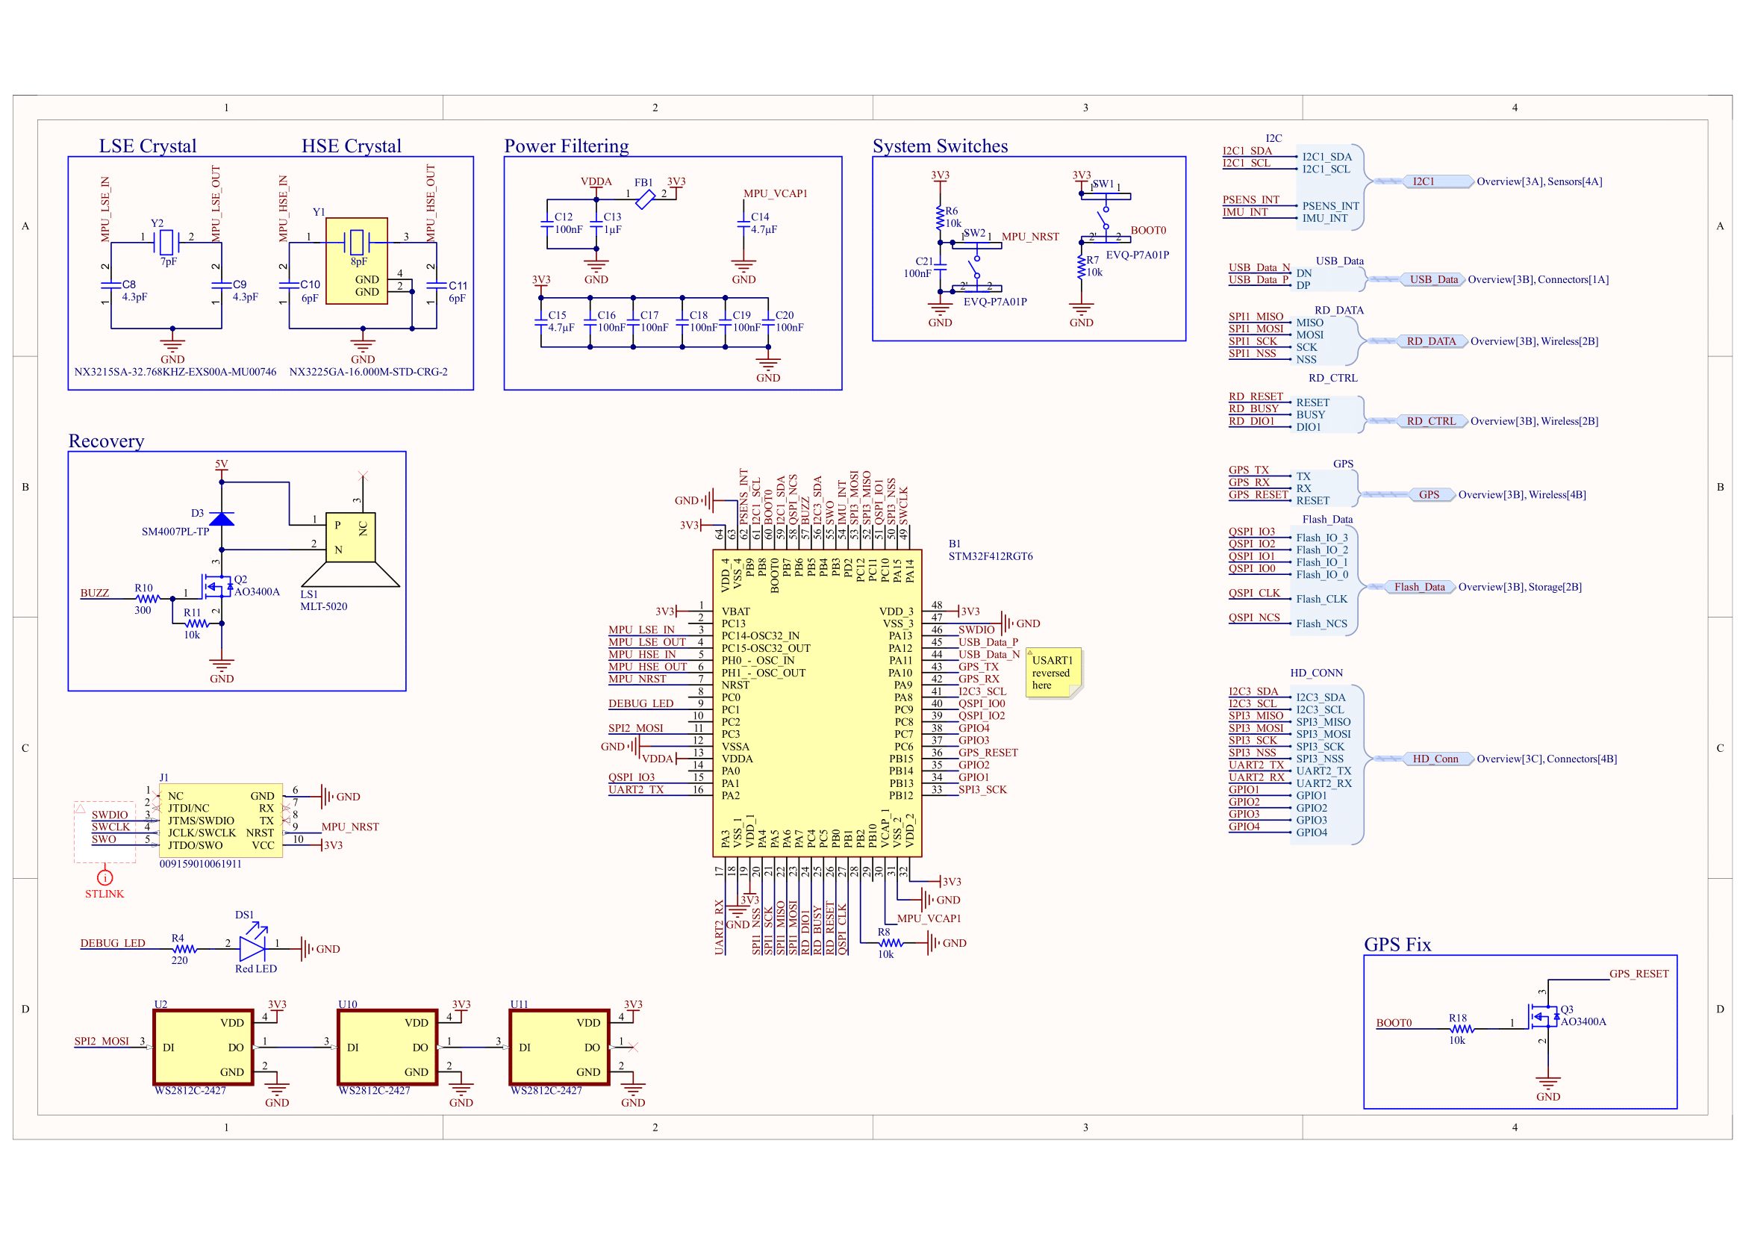This screenshot has width=1746, height=1235.
Task: Select the GPS Fix section title
Action: (1397, 944)
